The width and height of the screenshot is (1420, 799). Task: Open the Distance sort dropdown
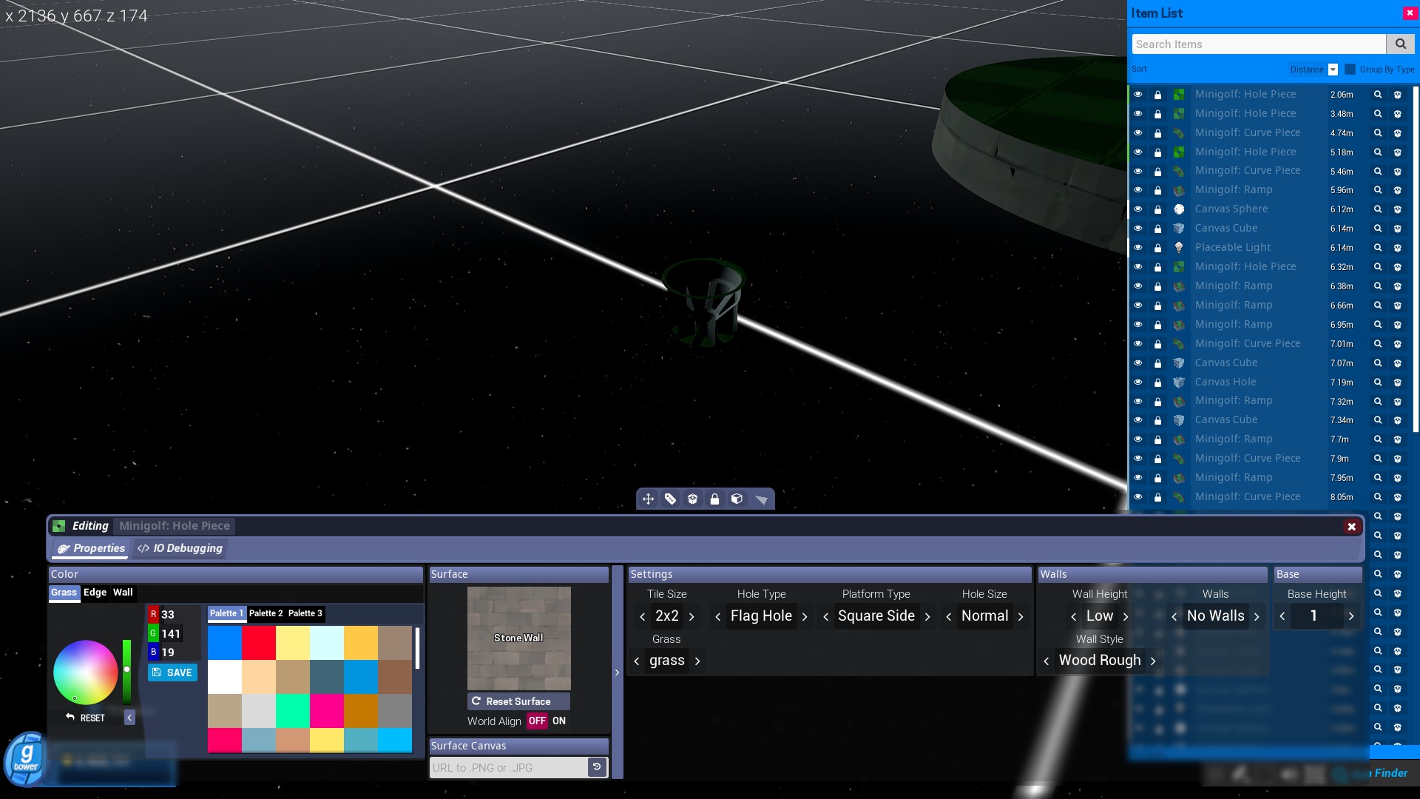[x=1332, y=70]
